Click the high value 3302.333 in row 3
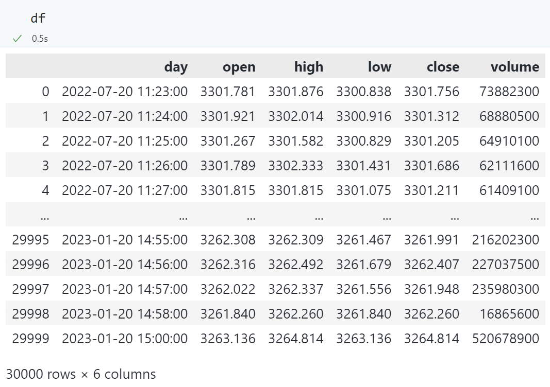 click(295, 166)
